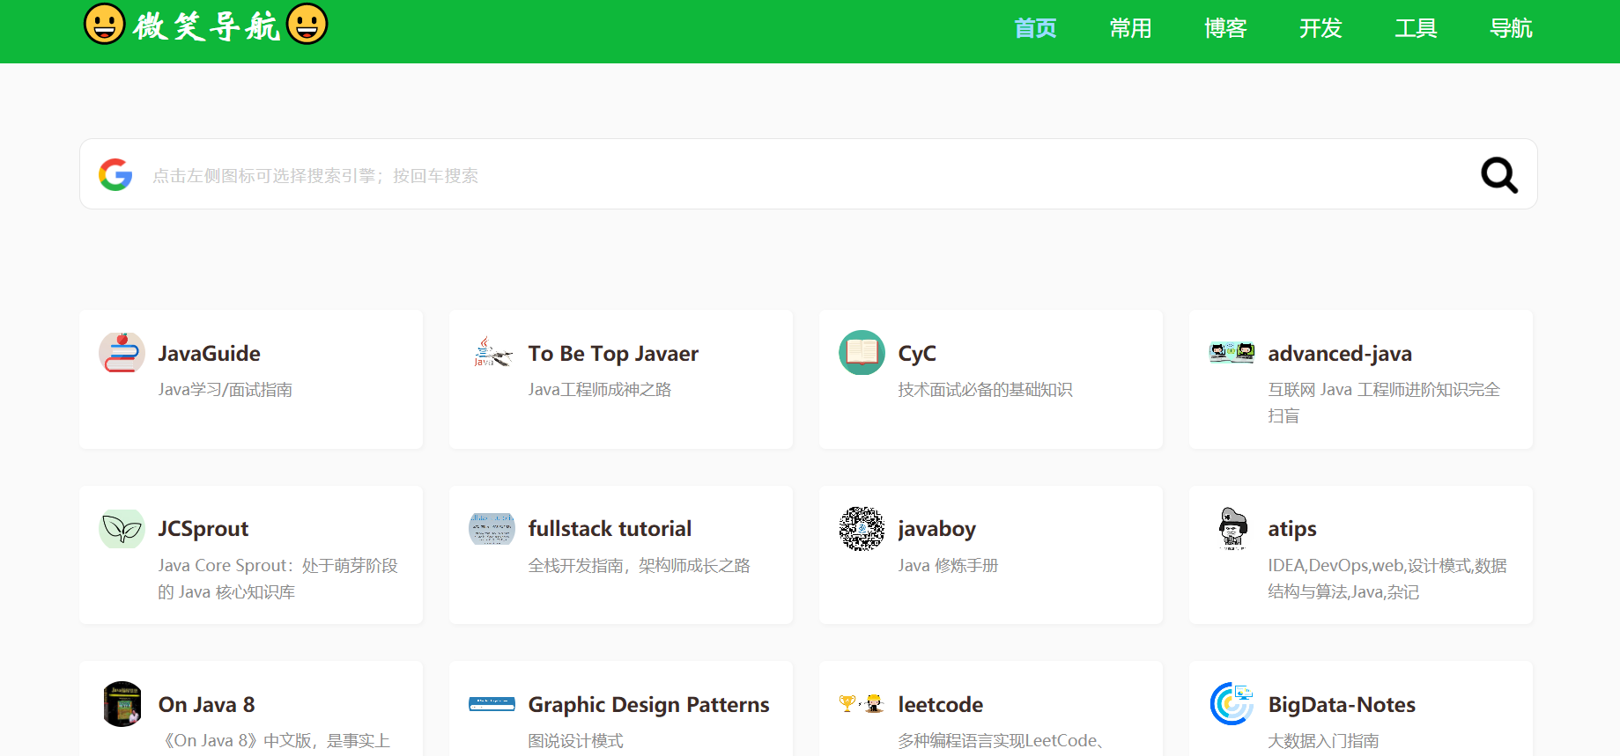Image resolution: width=1620 pixels, height=756 pixels.
Task: Open the JavaGuide title link
Action: (210, 353)
